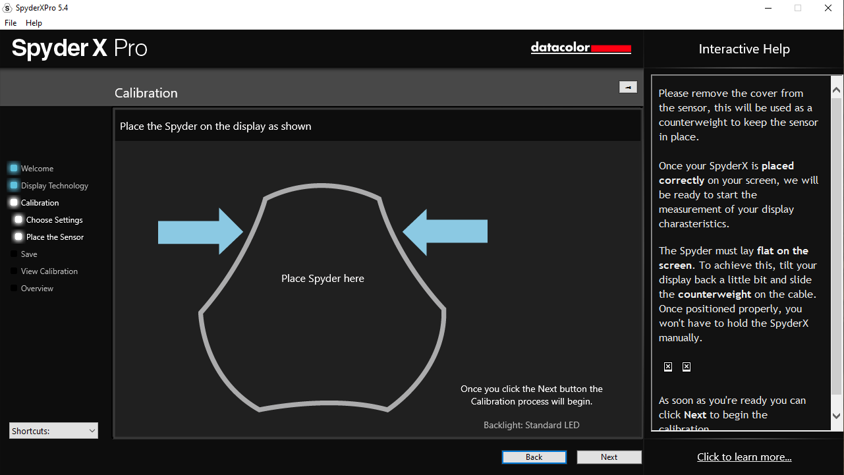Click the SpyderXPro app icon in title bar
Screen dimensions: 844x475
pyautogui.click(x=8, y=8)
